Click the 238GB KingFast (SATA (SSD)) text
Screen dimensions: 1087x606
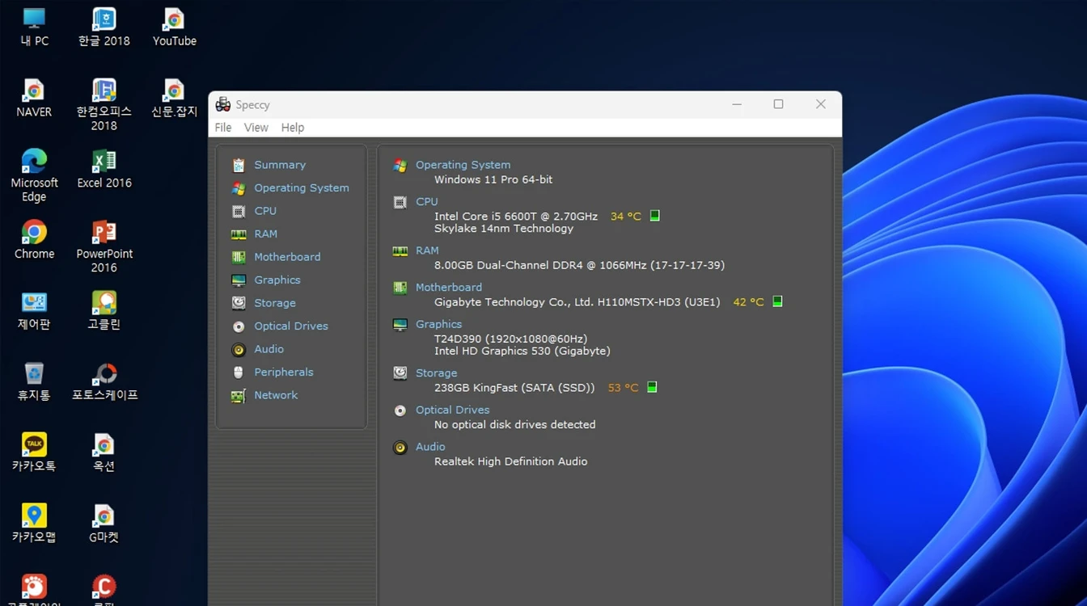point(514,388)
